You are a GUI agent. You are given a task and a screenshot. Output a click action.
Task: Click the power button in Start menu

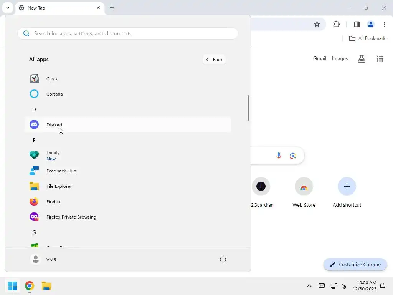pyautogui.click(x=223, y=259)
